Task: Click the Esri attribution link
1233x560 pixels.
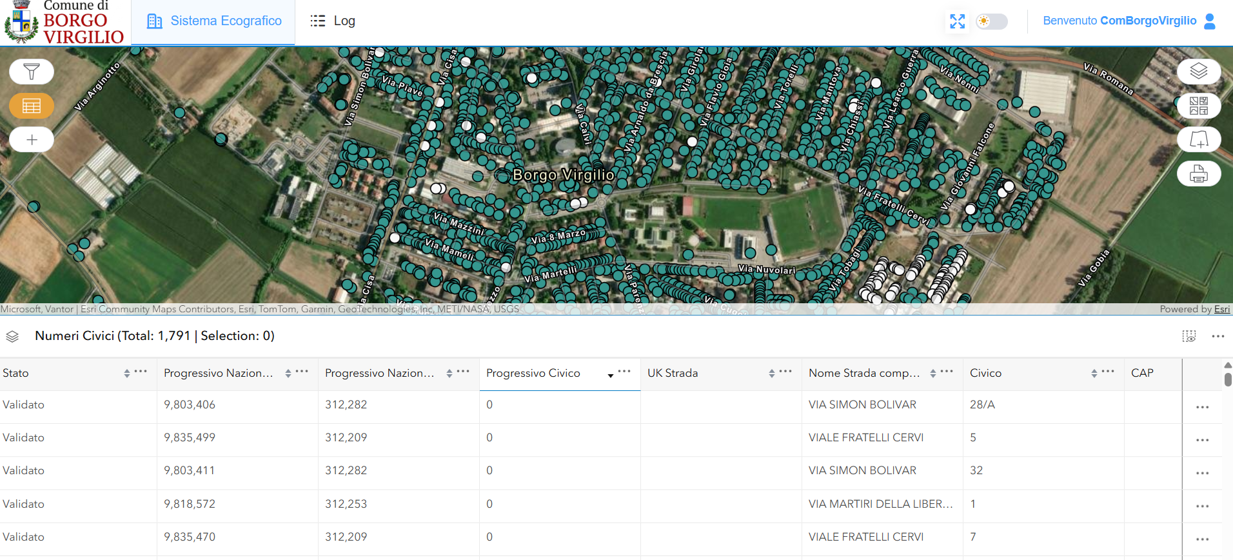Action: (x=1222, y=309)
